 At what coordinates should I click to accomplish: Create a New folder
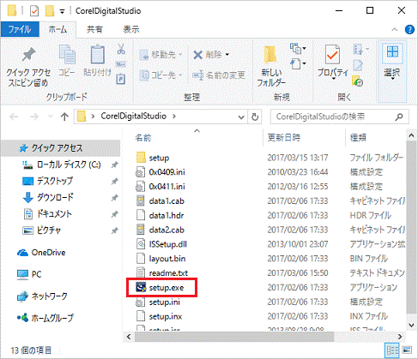click(x=271, y=66)
